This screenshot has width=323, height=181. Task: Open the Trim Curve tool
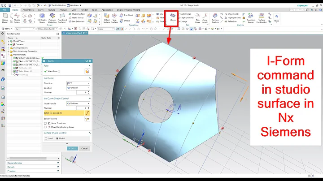197,18
